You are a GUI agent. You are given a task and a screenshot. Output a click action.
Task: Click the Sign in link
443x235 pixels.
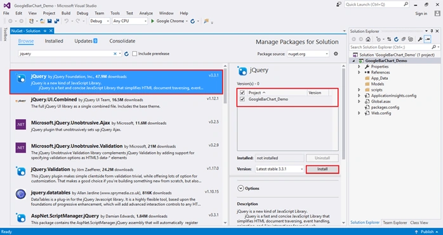tap(421, 13)
